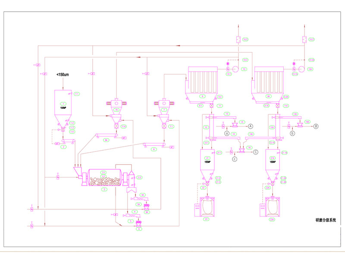The width and height of the screenshot is (345, 259).
Task: Click the classifier unit labeled 7A
Action: (116, 107)
